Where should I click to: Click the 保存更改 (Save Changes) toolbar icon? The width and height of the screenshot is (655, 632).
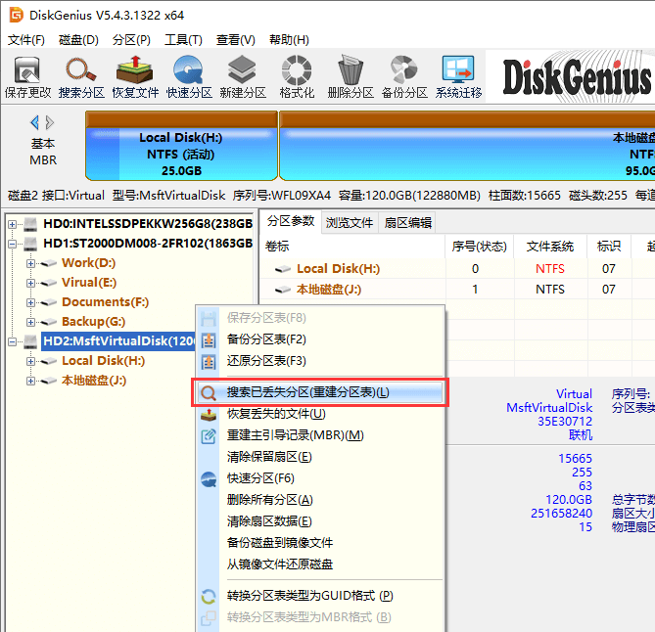pos(27,76)
